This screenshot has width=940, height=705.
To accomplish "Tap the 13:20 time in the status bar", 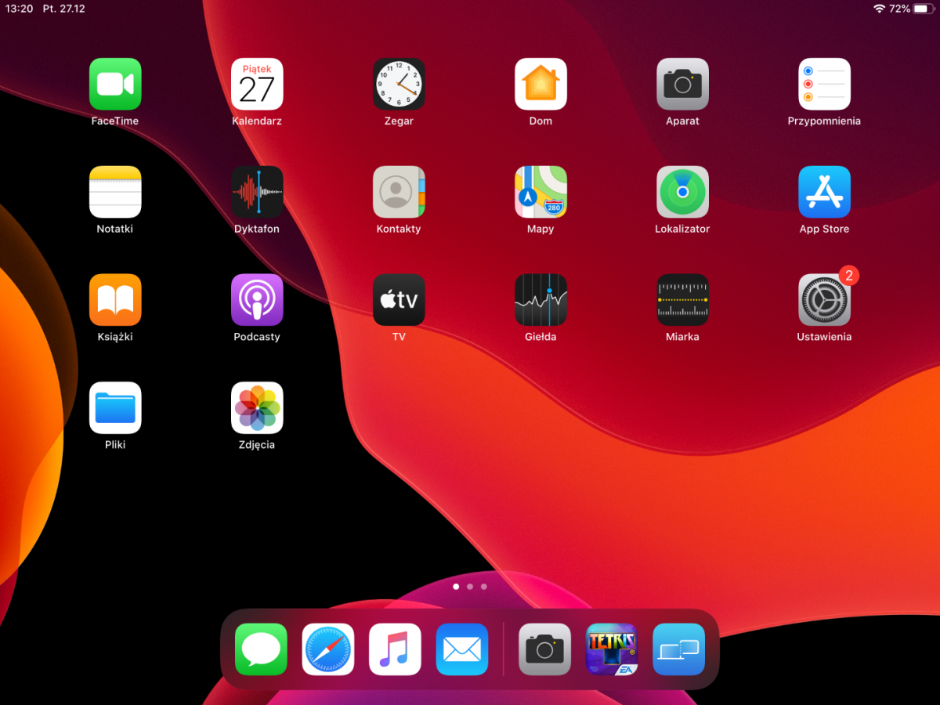I will 19,9.
